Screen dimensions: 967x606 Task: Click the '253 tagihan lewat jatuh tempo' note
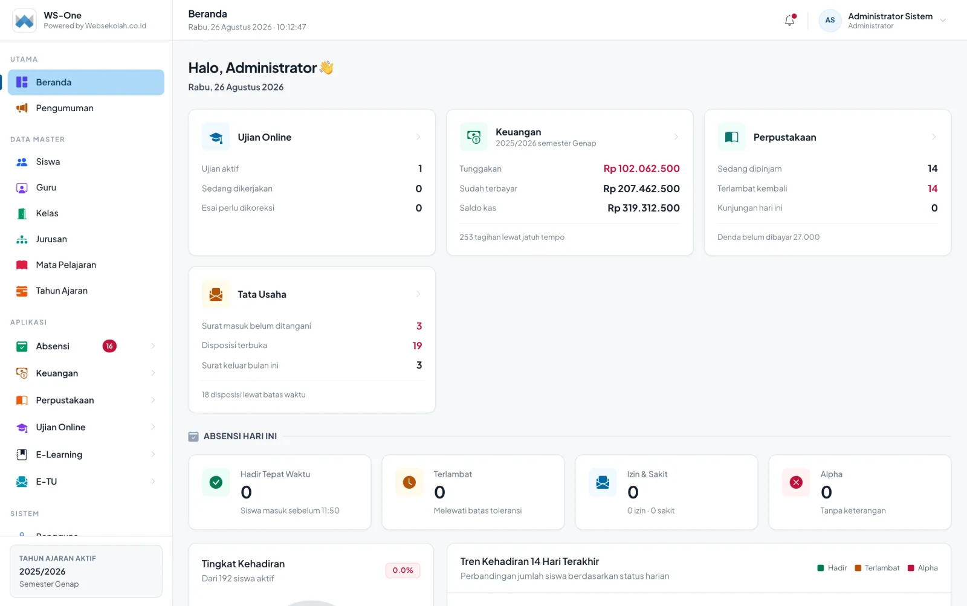(512, 237)
